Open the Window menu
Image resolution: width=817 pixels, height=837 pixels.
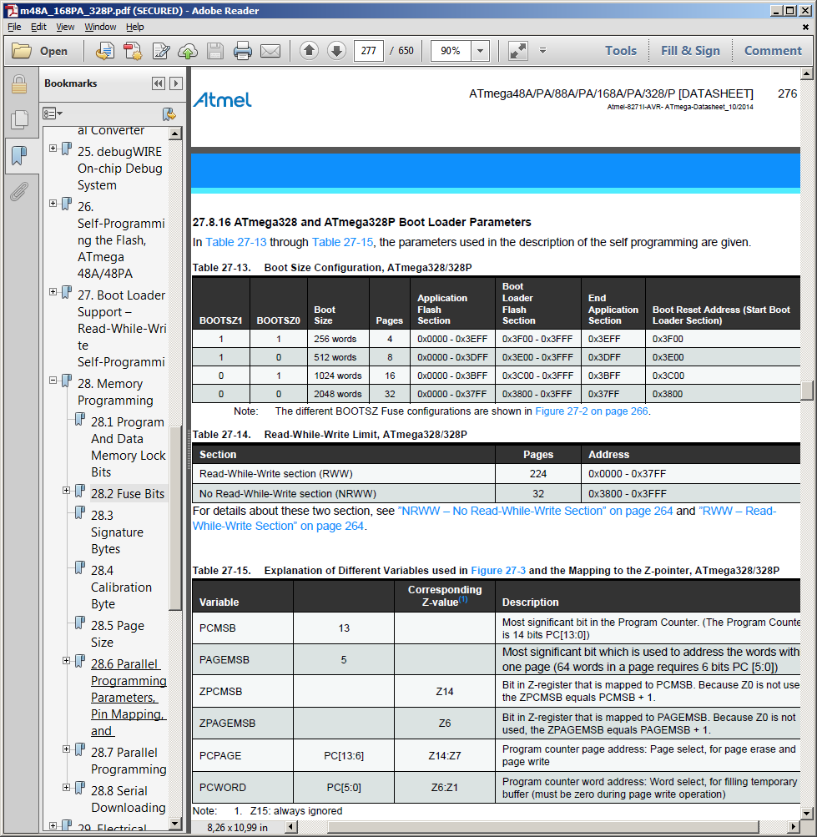(x=100, y=27)
